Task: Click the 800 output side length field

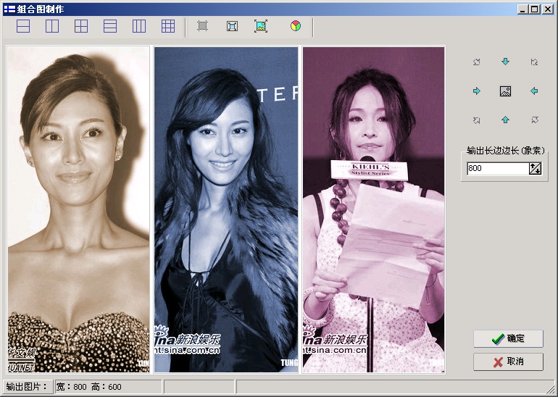Action: 496,169
